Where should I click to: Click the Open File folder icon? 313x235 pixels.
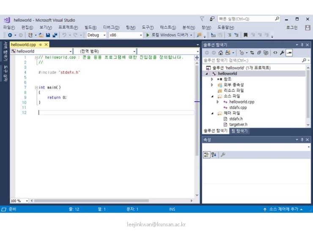[41, 35]
